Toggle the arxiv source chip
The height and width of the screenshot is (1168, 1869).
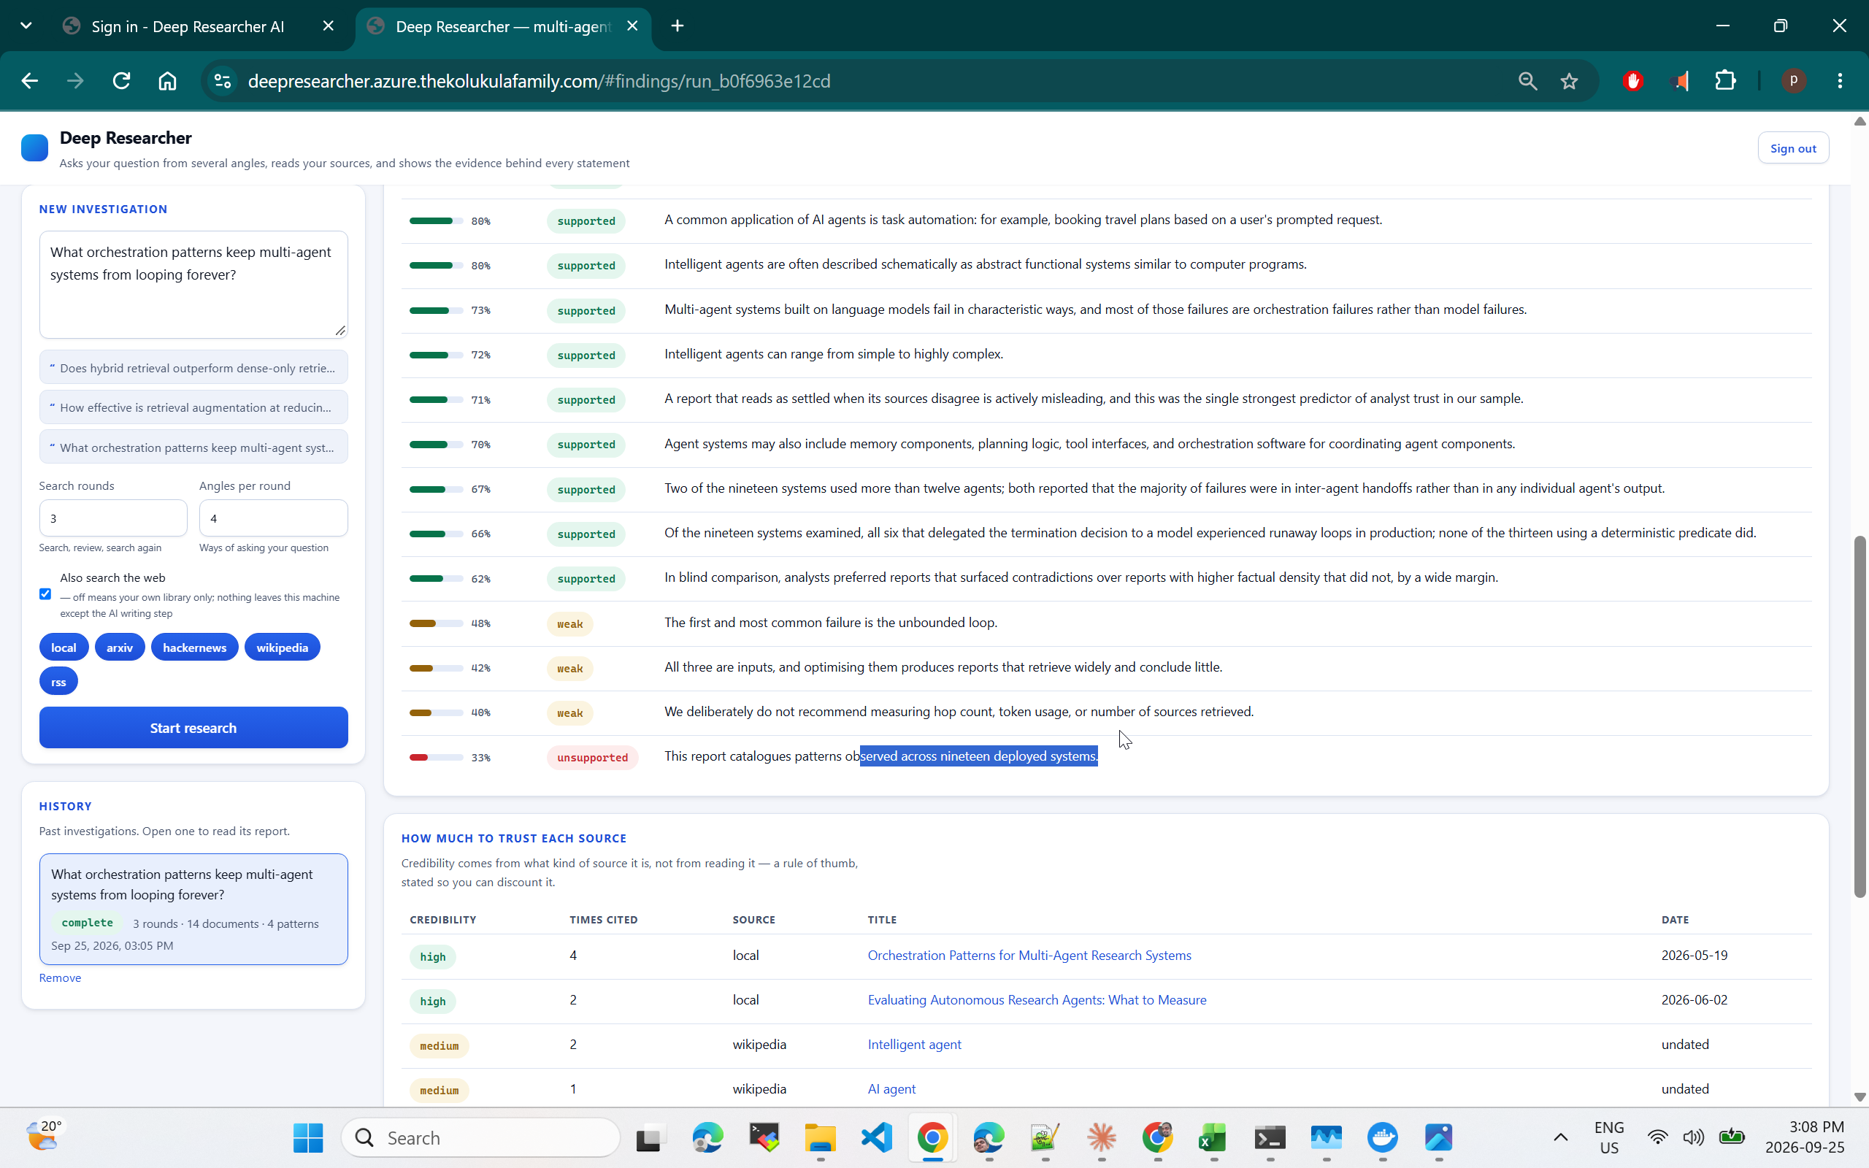click(120, 648)
